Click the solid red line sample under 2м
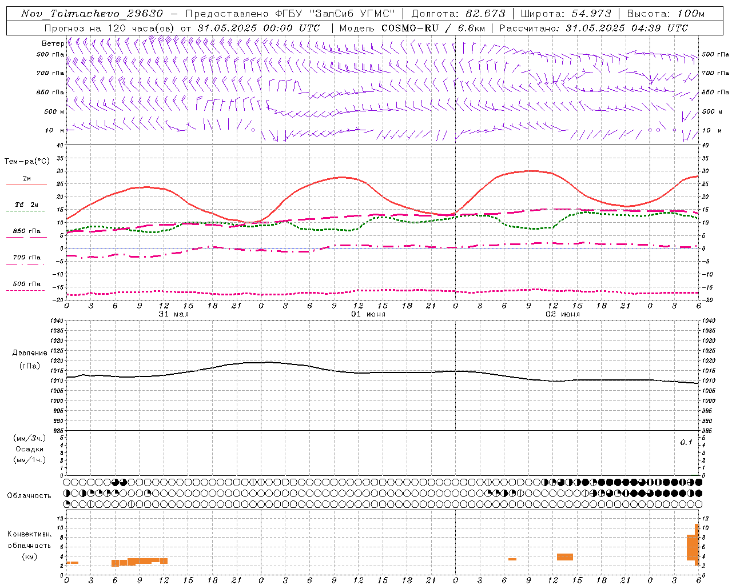The image size is (732, 585). [x=26, y=185]
